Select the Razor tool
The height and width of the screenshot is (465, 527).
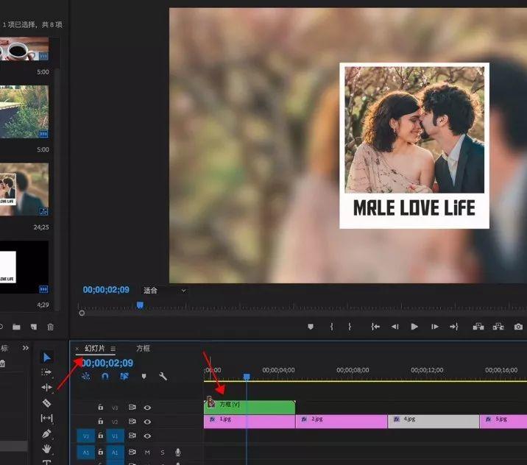(47, 402)
